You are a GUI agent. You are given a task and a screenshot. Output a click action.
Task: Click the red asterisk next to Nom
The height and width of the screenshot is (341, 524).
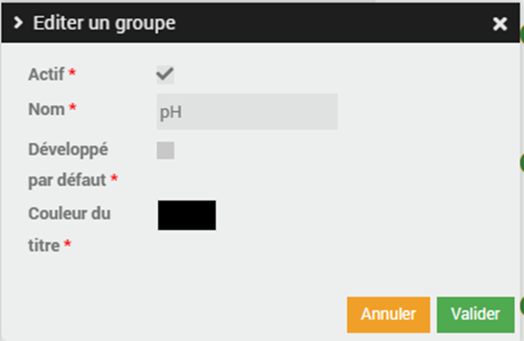(x=73, y=107)
